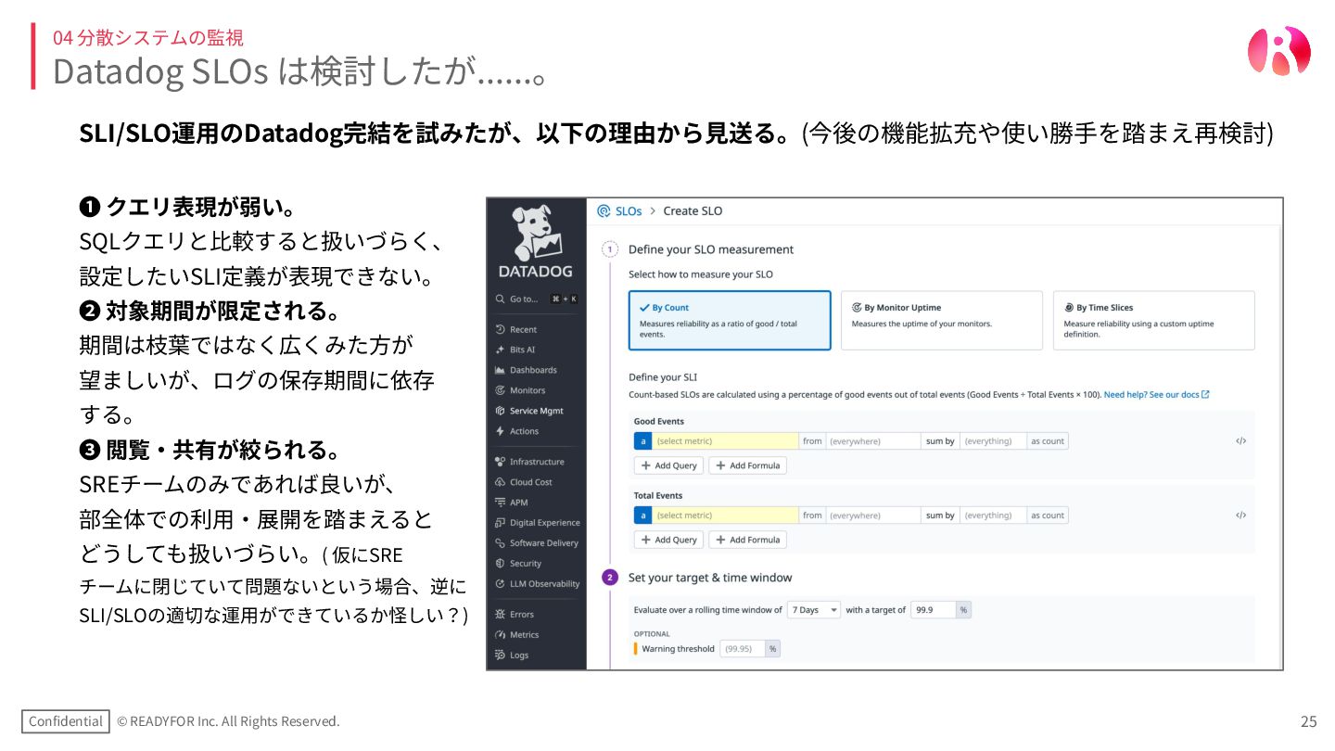Click the Cloud Cost sidebar icon
Viewport: 1335px width, 751px height.
[501, 482]
